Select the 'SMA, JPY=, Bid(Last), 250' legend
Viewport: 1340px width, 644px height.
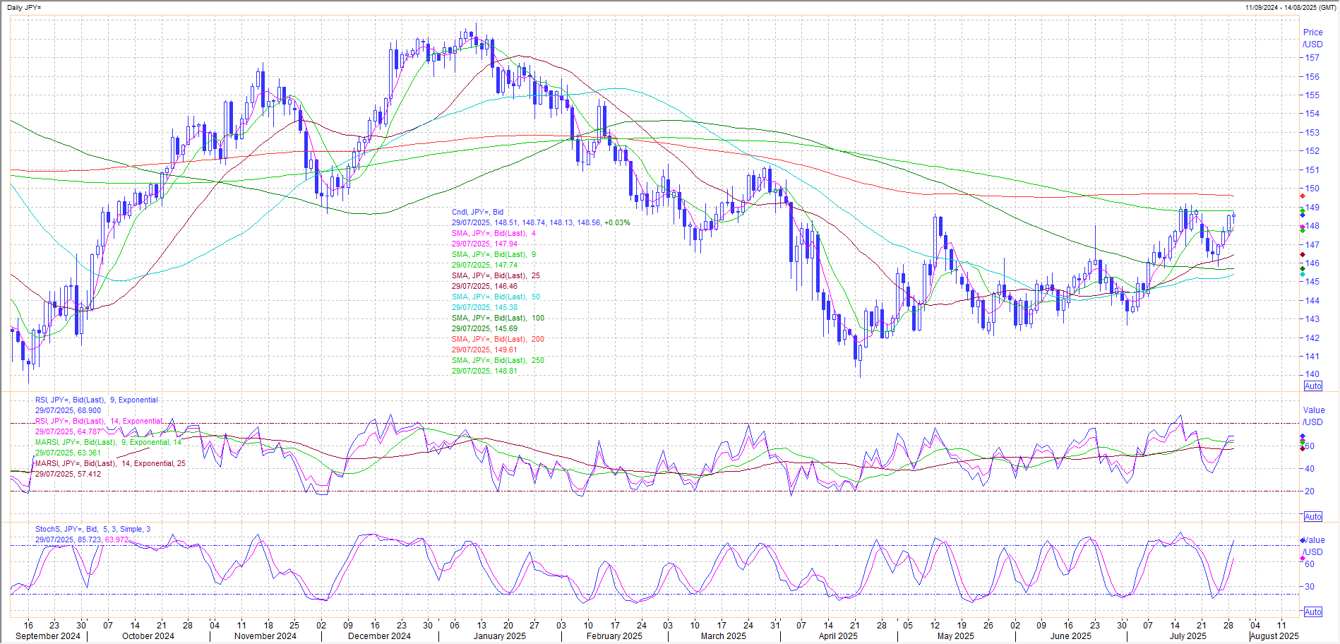(498, 360)
